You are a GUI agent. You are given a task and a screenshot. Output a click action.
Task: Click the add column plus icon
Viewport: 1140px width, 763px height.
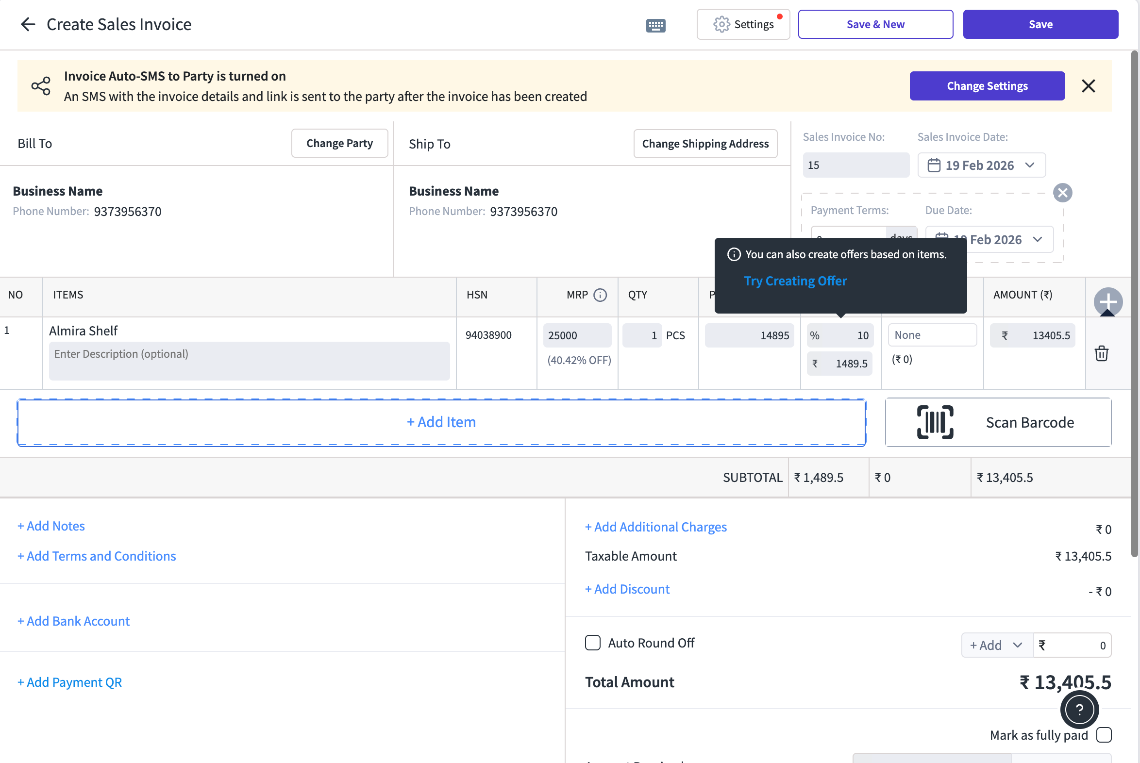1108,302
